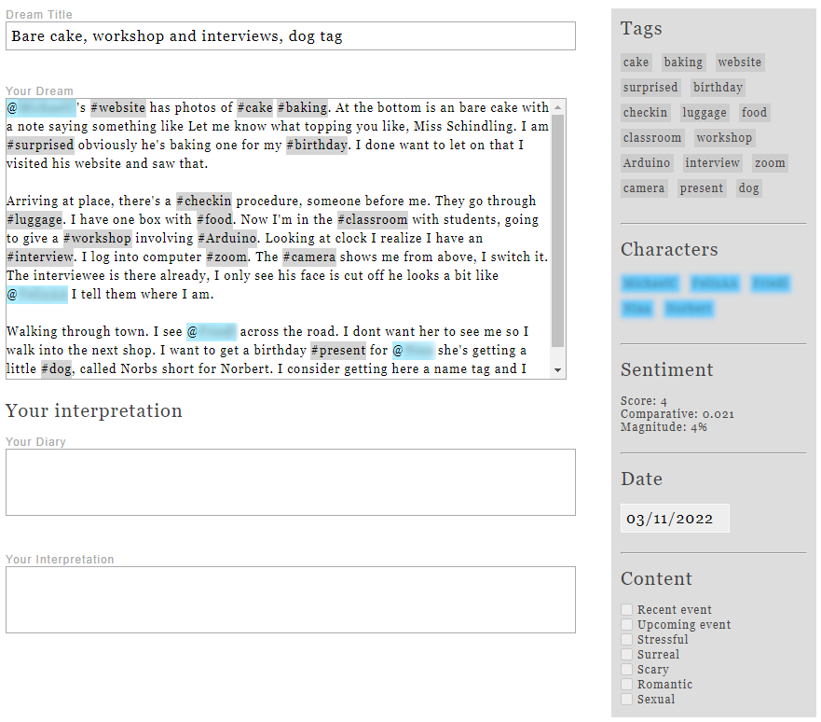Choose the 'birthday' tag
This screenshot has height=722, width=821.
[x=718, y=88]
